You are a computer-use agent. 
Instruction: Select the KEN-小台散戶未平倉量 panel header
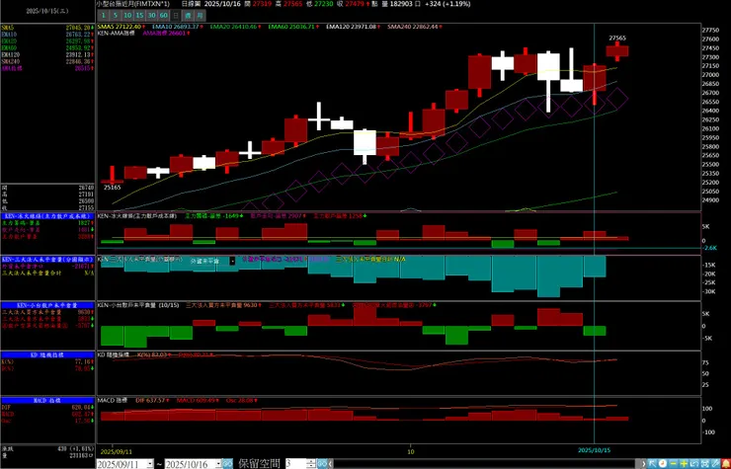(47, 305)
